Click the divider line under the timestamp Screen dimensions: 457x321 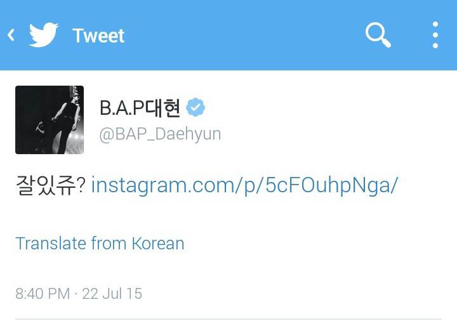tap(228, 318)
